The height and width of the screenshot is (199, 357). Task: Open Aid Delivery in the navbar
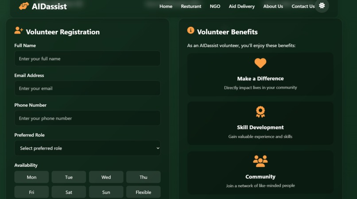[x=242, y=6]
